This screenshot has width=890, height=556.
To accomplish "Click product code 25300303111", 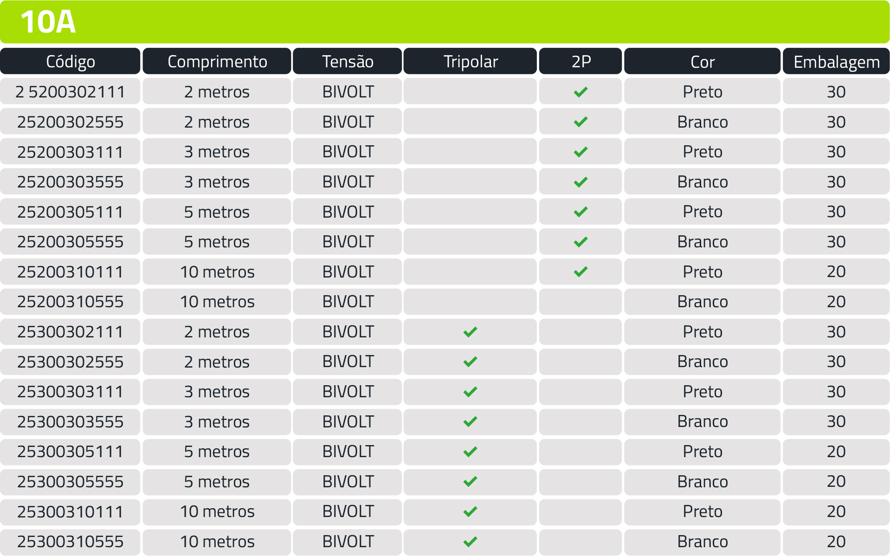I will [x=70, y=392].
